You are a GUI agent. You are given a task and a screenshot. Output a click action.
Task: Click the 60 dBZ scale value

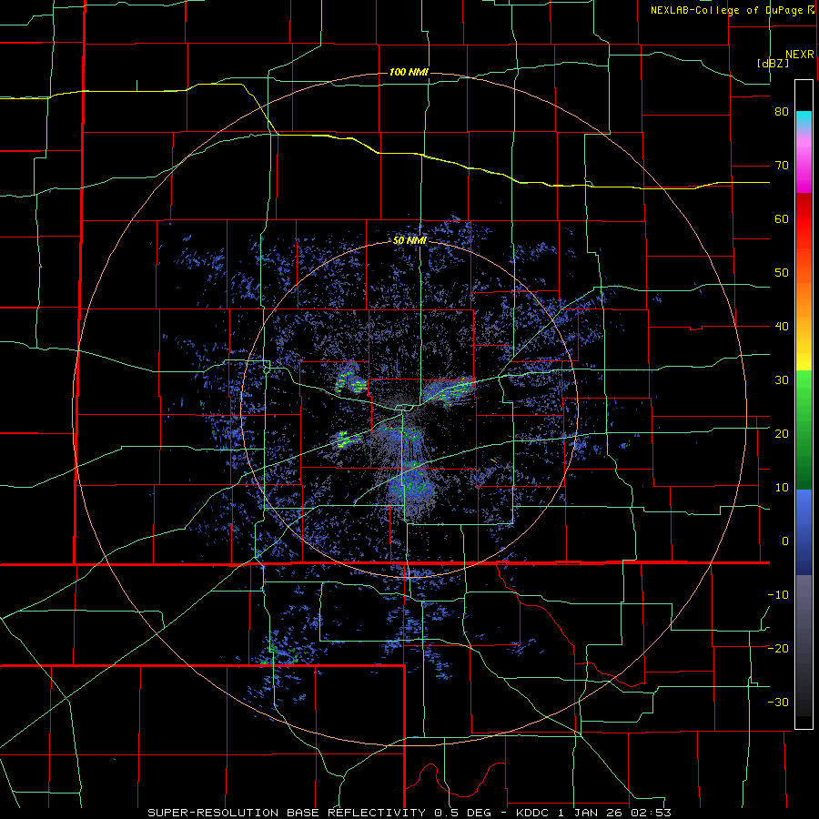coord(782,219)
